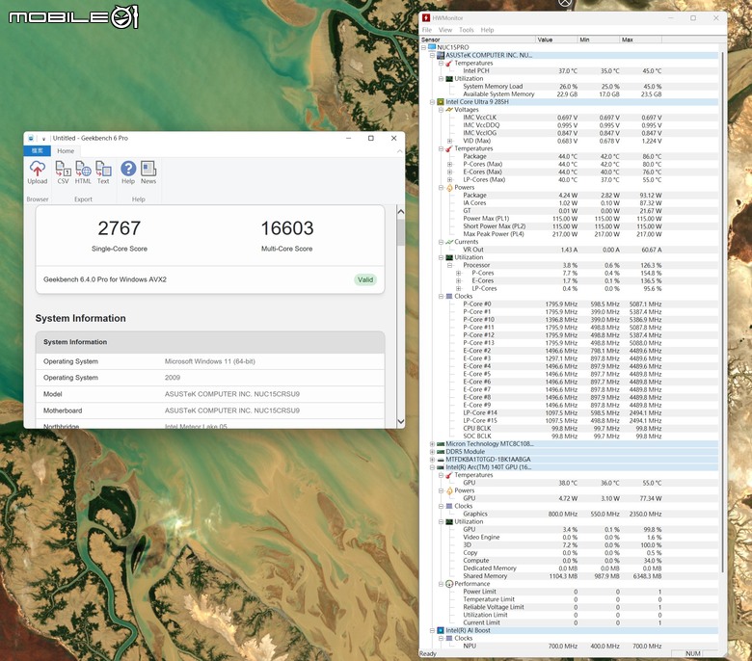The image size is (752, 661).
Task: Select the Multi-Core Score 16603 value
Action: 286,228
